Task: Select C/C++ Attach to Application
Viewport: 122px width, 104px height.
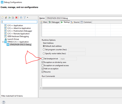Action: [x=19, y=28]
